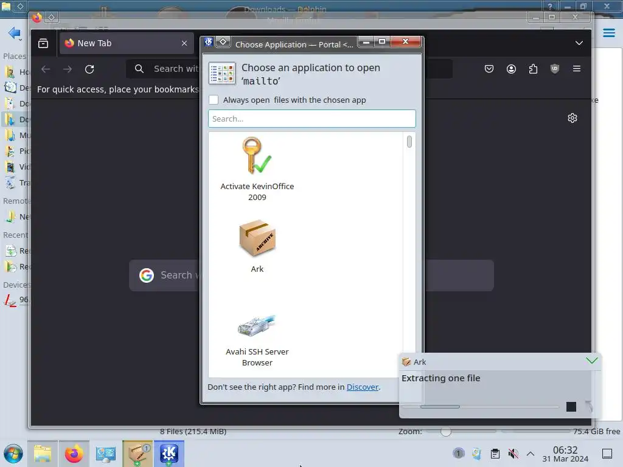Click the Firefox address bar search icon
Screen dimensions: 623x467
(139, 69)
